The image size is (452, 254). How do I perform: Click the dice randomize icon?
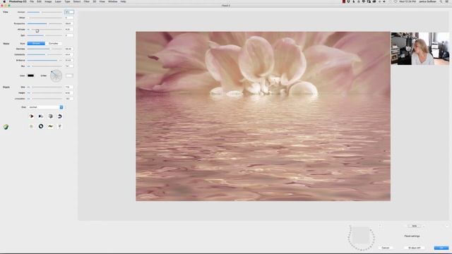[50, 116]
